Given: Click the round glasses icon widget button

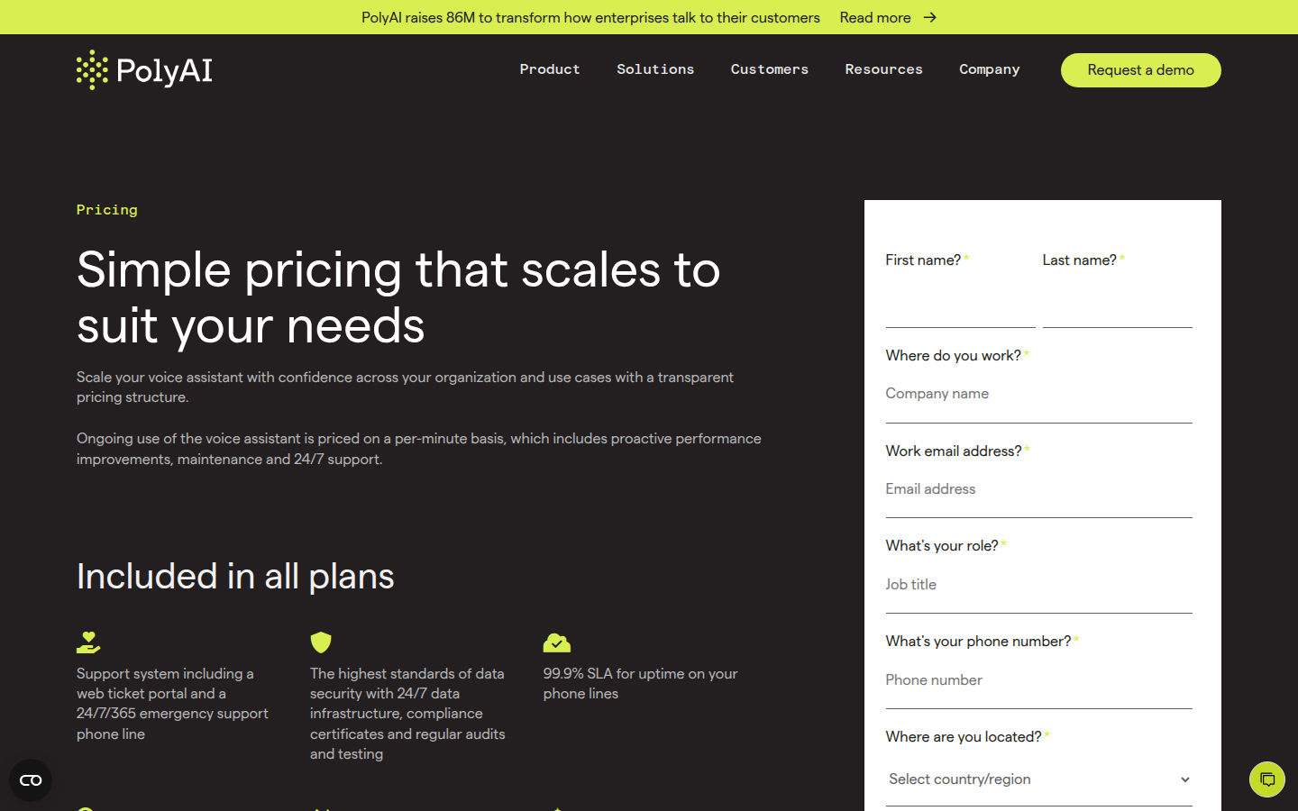Looking at the screenshot, I should click(x=31, y=780).
